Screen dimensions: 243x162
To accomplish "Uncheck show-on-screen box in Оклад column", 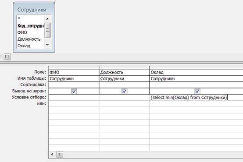I will point(197,91).
